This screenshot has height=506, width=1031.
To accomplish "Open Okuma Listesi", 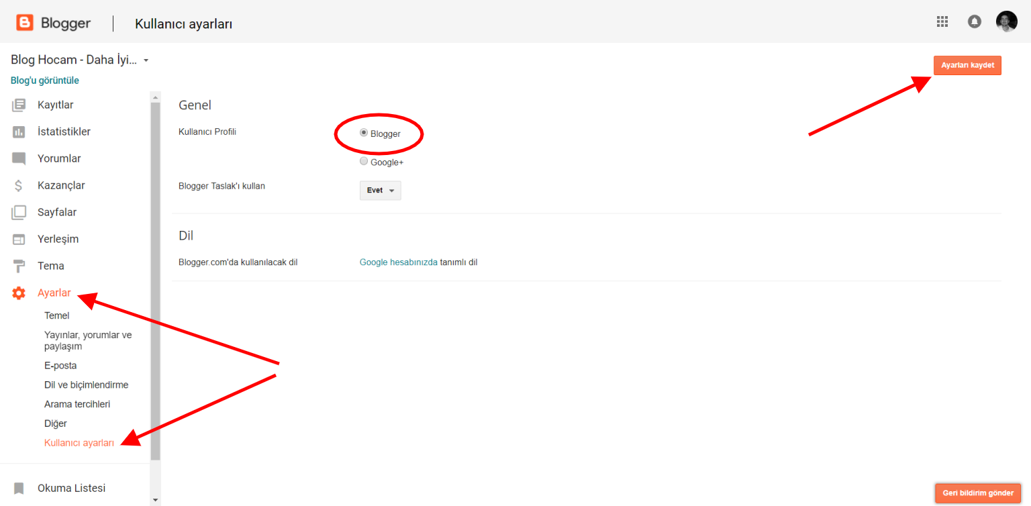I will pos(71,488).
